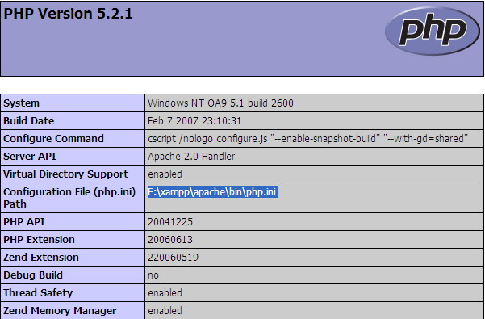
Task: Click 'enabled' value for Zend Memory Manager
Action: click(165, 310)
